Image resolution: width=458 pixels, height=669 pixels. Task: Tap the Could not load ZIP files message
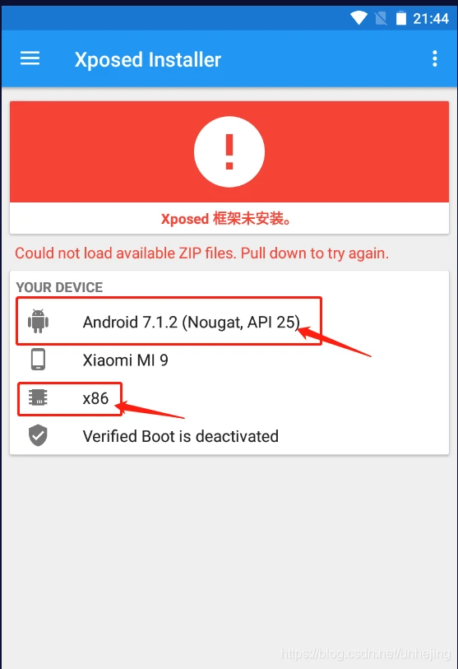[x=201, y=253]
